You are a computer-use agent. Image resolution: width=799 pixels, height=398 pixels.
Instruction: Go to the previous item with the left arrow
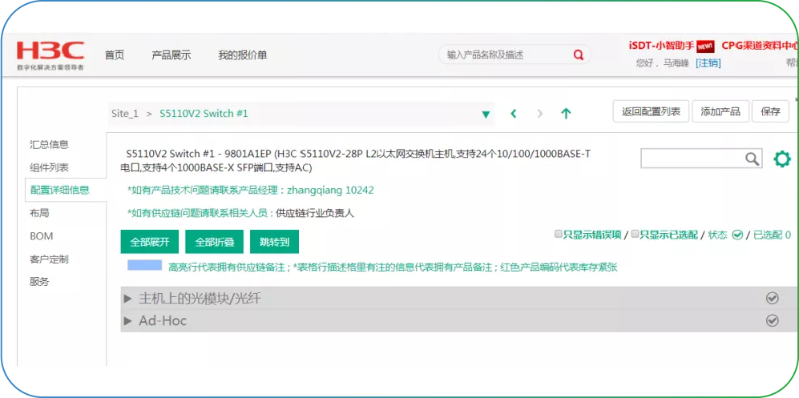click(x=514, y=114)
